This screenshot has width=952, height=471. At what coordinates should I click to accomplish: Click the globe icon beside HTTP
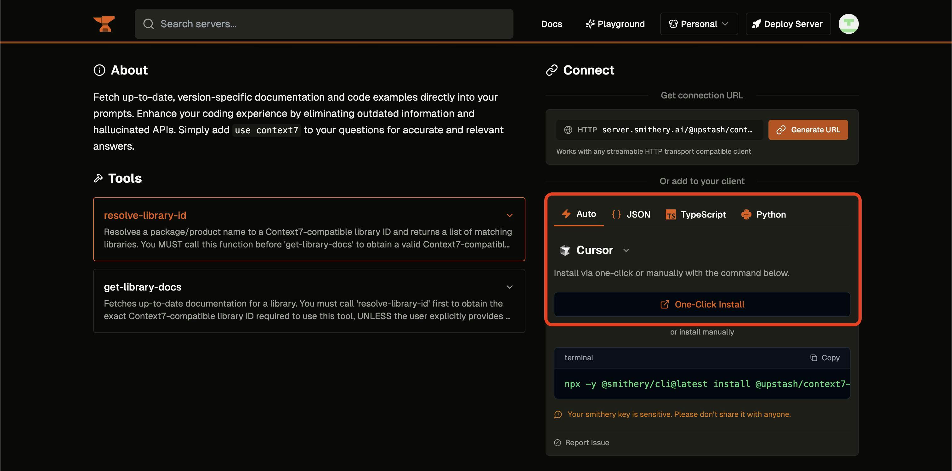point(568,130)
